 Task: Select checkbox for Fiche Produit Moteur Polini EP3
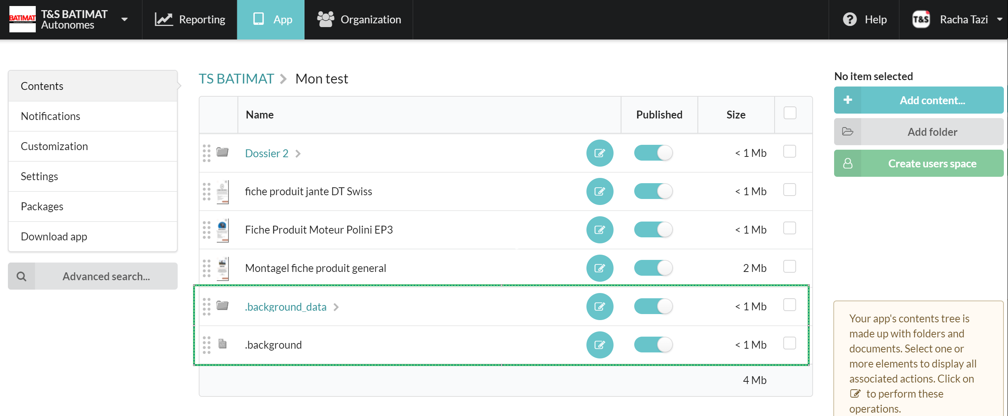tap(790, 228)
